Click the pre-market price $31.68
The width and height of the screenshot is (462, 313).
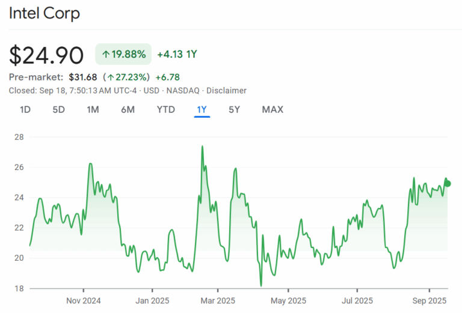pyautogui.click(x=83, y=77)
